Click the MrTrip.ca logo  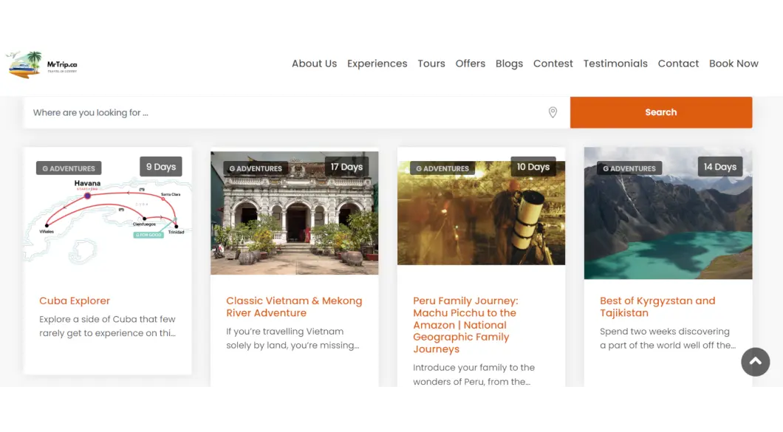click(x=42, y=64)
